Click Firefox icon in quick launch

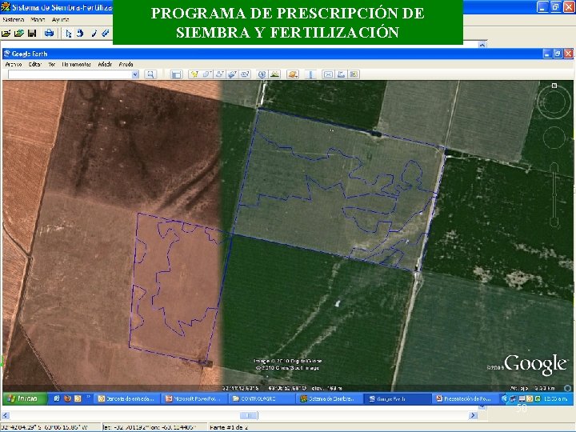(x=67, y=398)
